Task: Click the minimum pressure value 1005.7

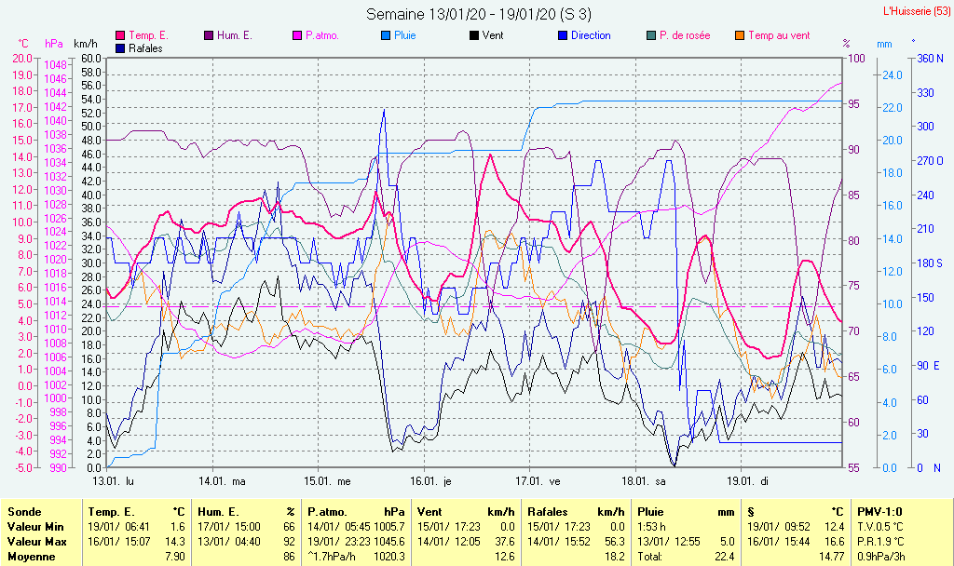Action: tap(388, 527)
